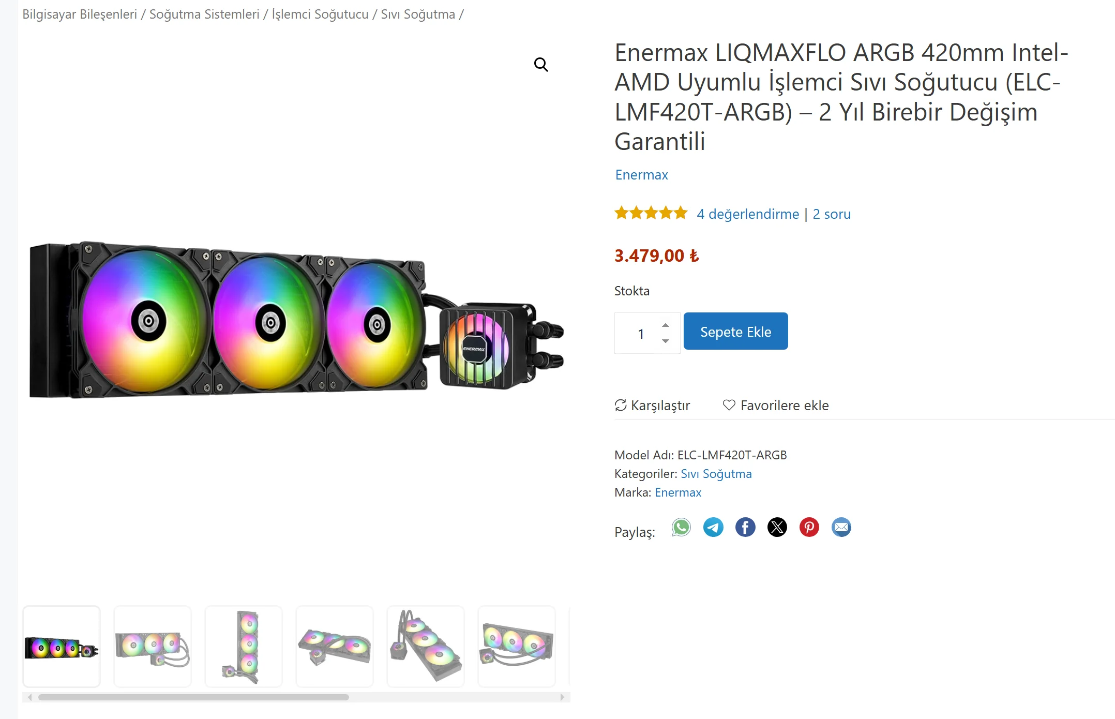This screenshot has height=719, width=1115.
Task: Add product to favorites with heart icon
Action: coord(729,405)
